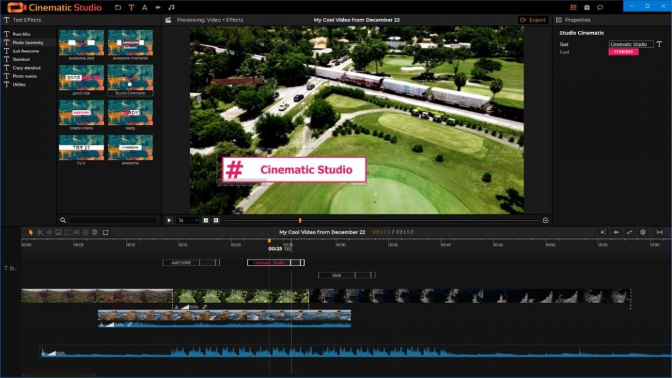Click the Export button above the preview
The height and width of the screenshot is (378, 672).
533,20
